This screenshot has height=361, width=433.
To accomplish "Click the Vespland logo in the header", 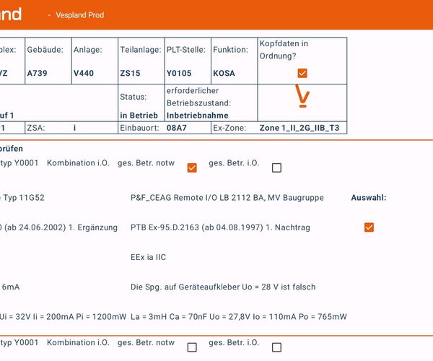I will coord(10,14).
